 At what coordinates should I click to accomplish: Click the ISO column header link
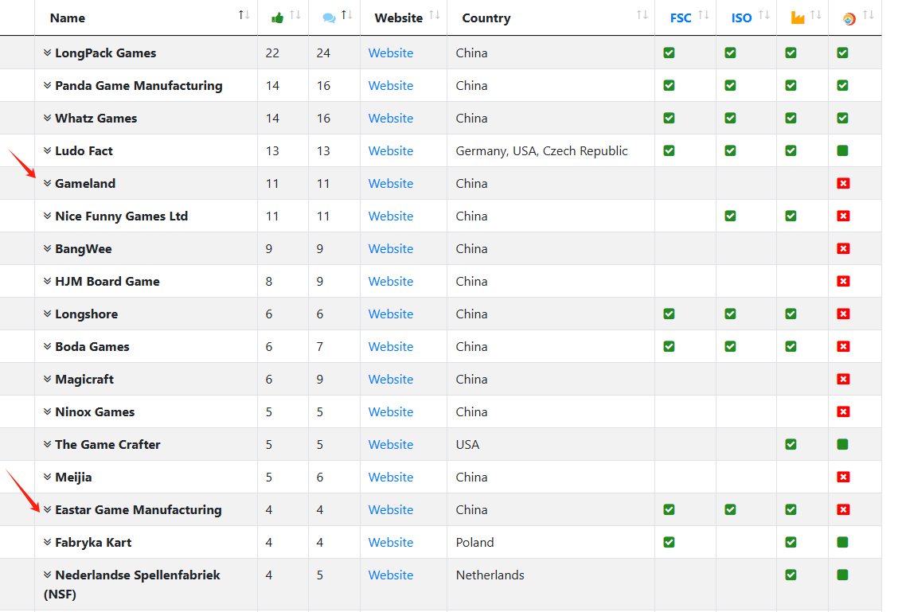(x=741, y=18)
